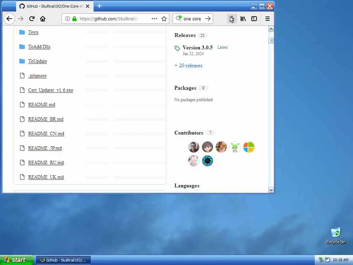Click the Tests folder icon

tap(22, 32)
